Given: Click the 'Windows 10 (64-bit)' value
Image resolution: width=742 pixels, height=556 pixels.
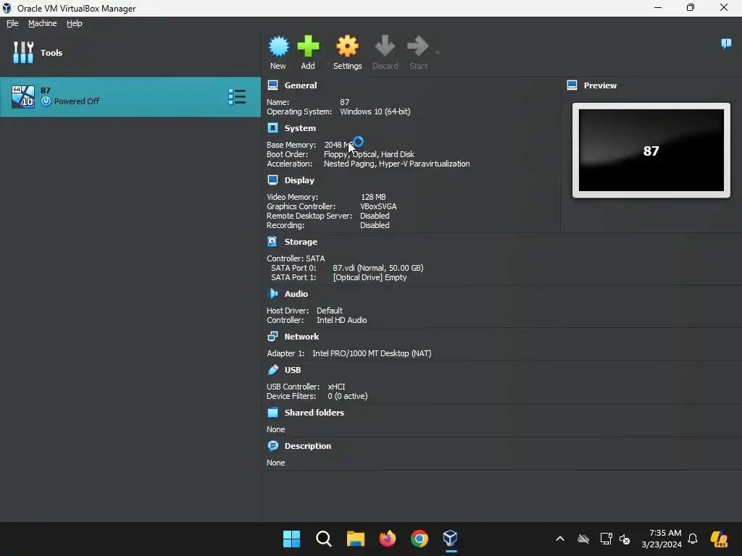Looking at the screenshot, I should click(375, 111).
